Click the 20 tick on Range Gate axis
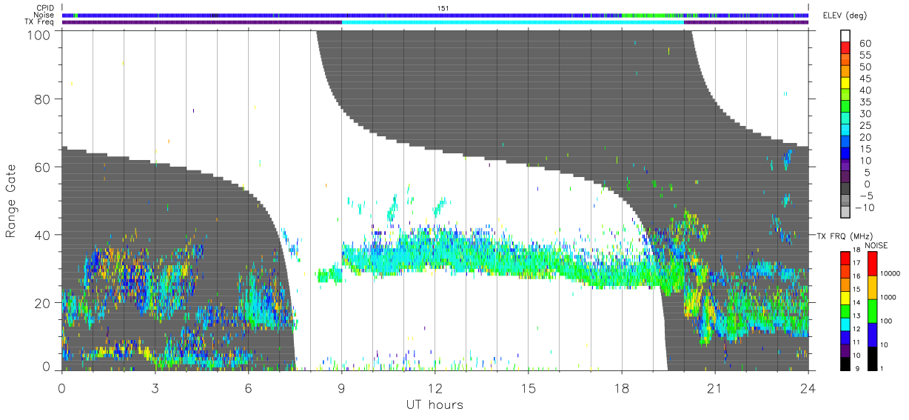909x420 pixels. 41,303
